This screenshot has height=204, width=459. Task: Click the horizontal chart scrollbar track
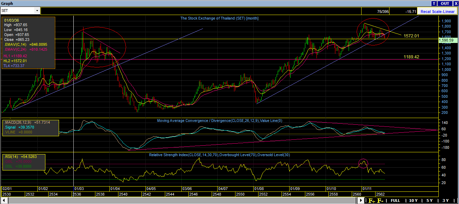182,201
